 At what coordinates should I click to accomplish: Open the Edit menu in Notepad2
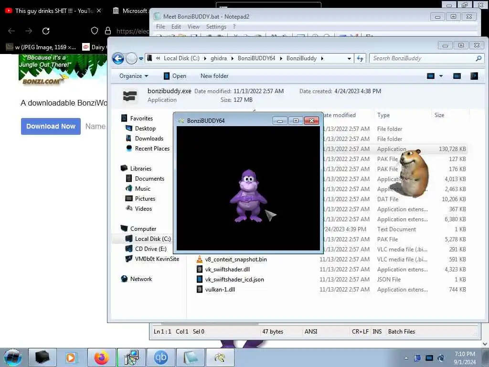(x=176, y=27)
